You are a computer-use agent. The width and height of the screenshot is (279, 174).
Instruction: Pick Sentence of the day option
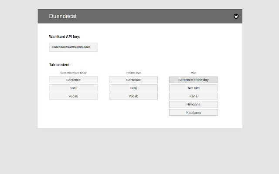(194, 80)
